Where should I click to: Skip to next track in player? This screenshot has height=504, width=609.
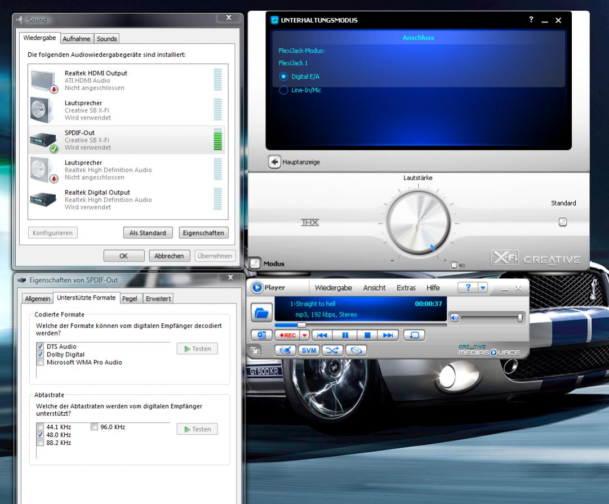click(x=388, y=335)
